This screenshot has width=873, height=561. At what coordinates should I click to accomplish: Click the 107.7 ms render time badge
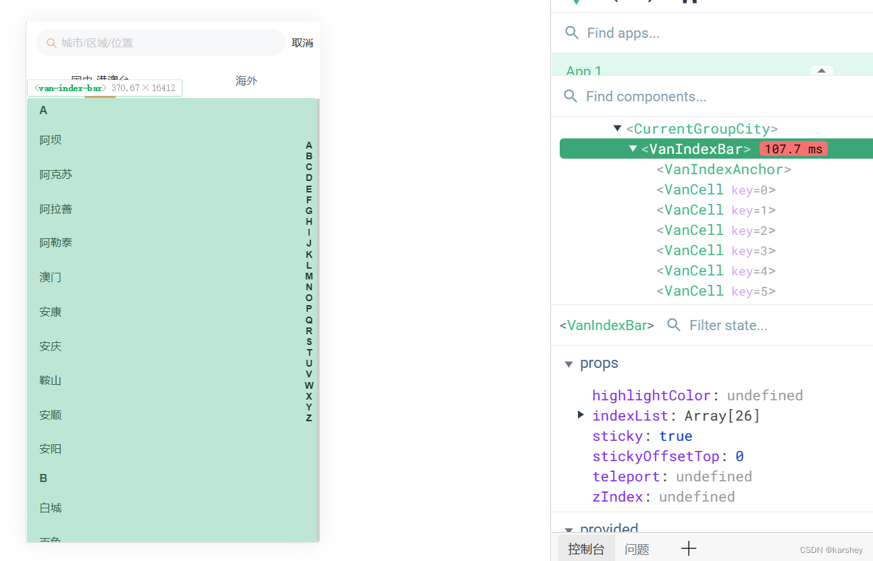793,149
